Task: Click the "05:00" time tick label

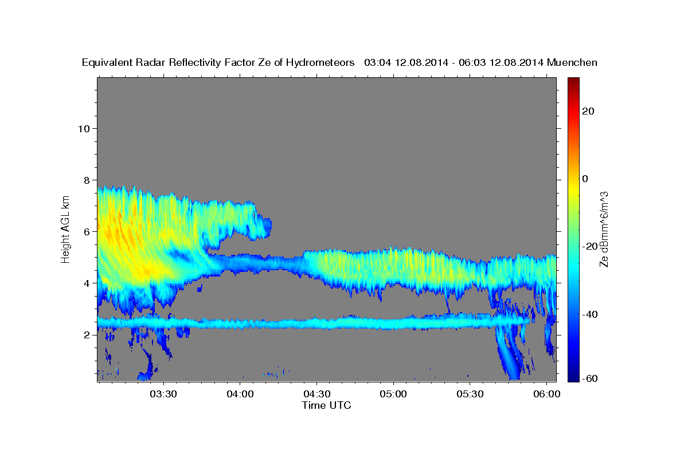Action: [x=393, y=394]
